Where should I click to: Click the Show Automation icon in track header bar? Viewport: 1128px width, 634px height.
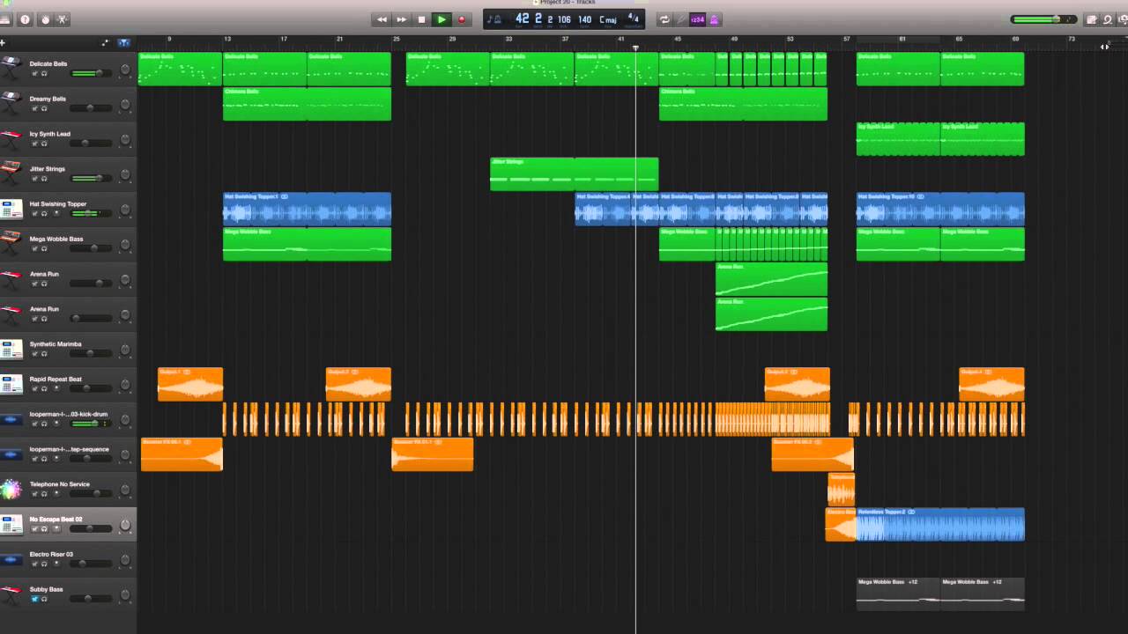(106, 42)
